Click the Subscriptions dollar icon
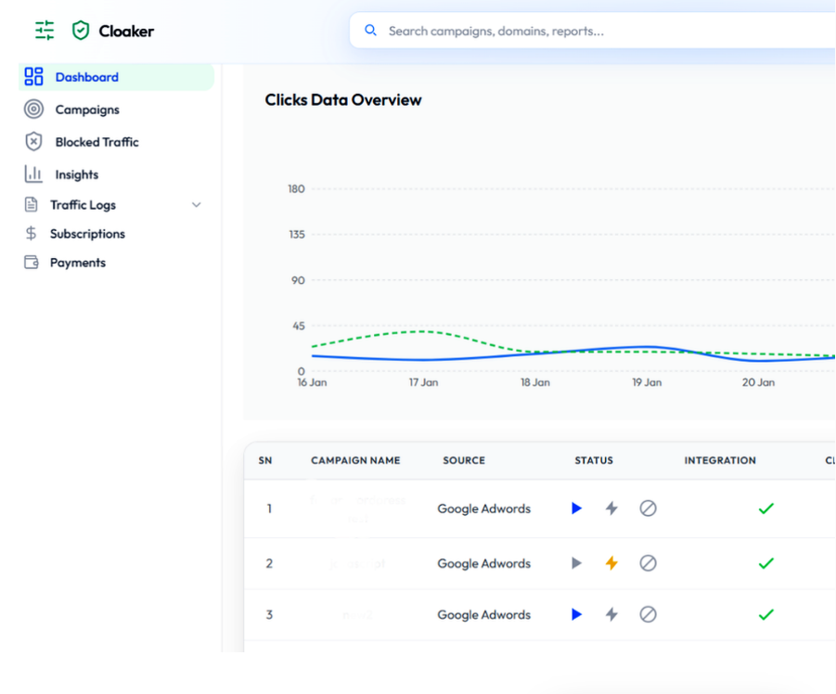 pyautogui.click(x=31, y=234)
